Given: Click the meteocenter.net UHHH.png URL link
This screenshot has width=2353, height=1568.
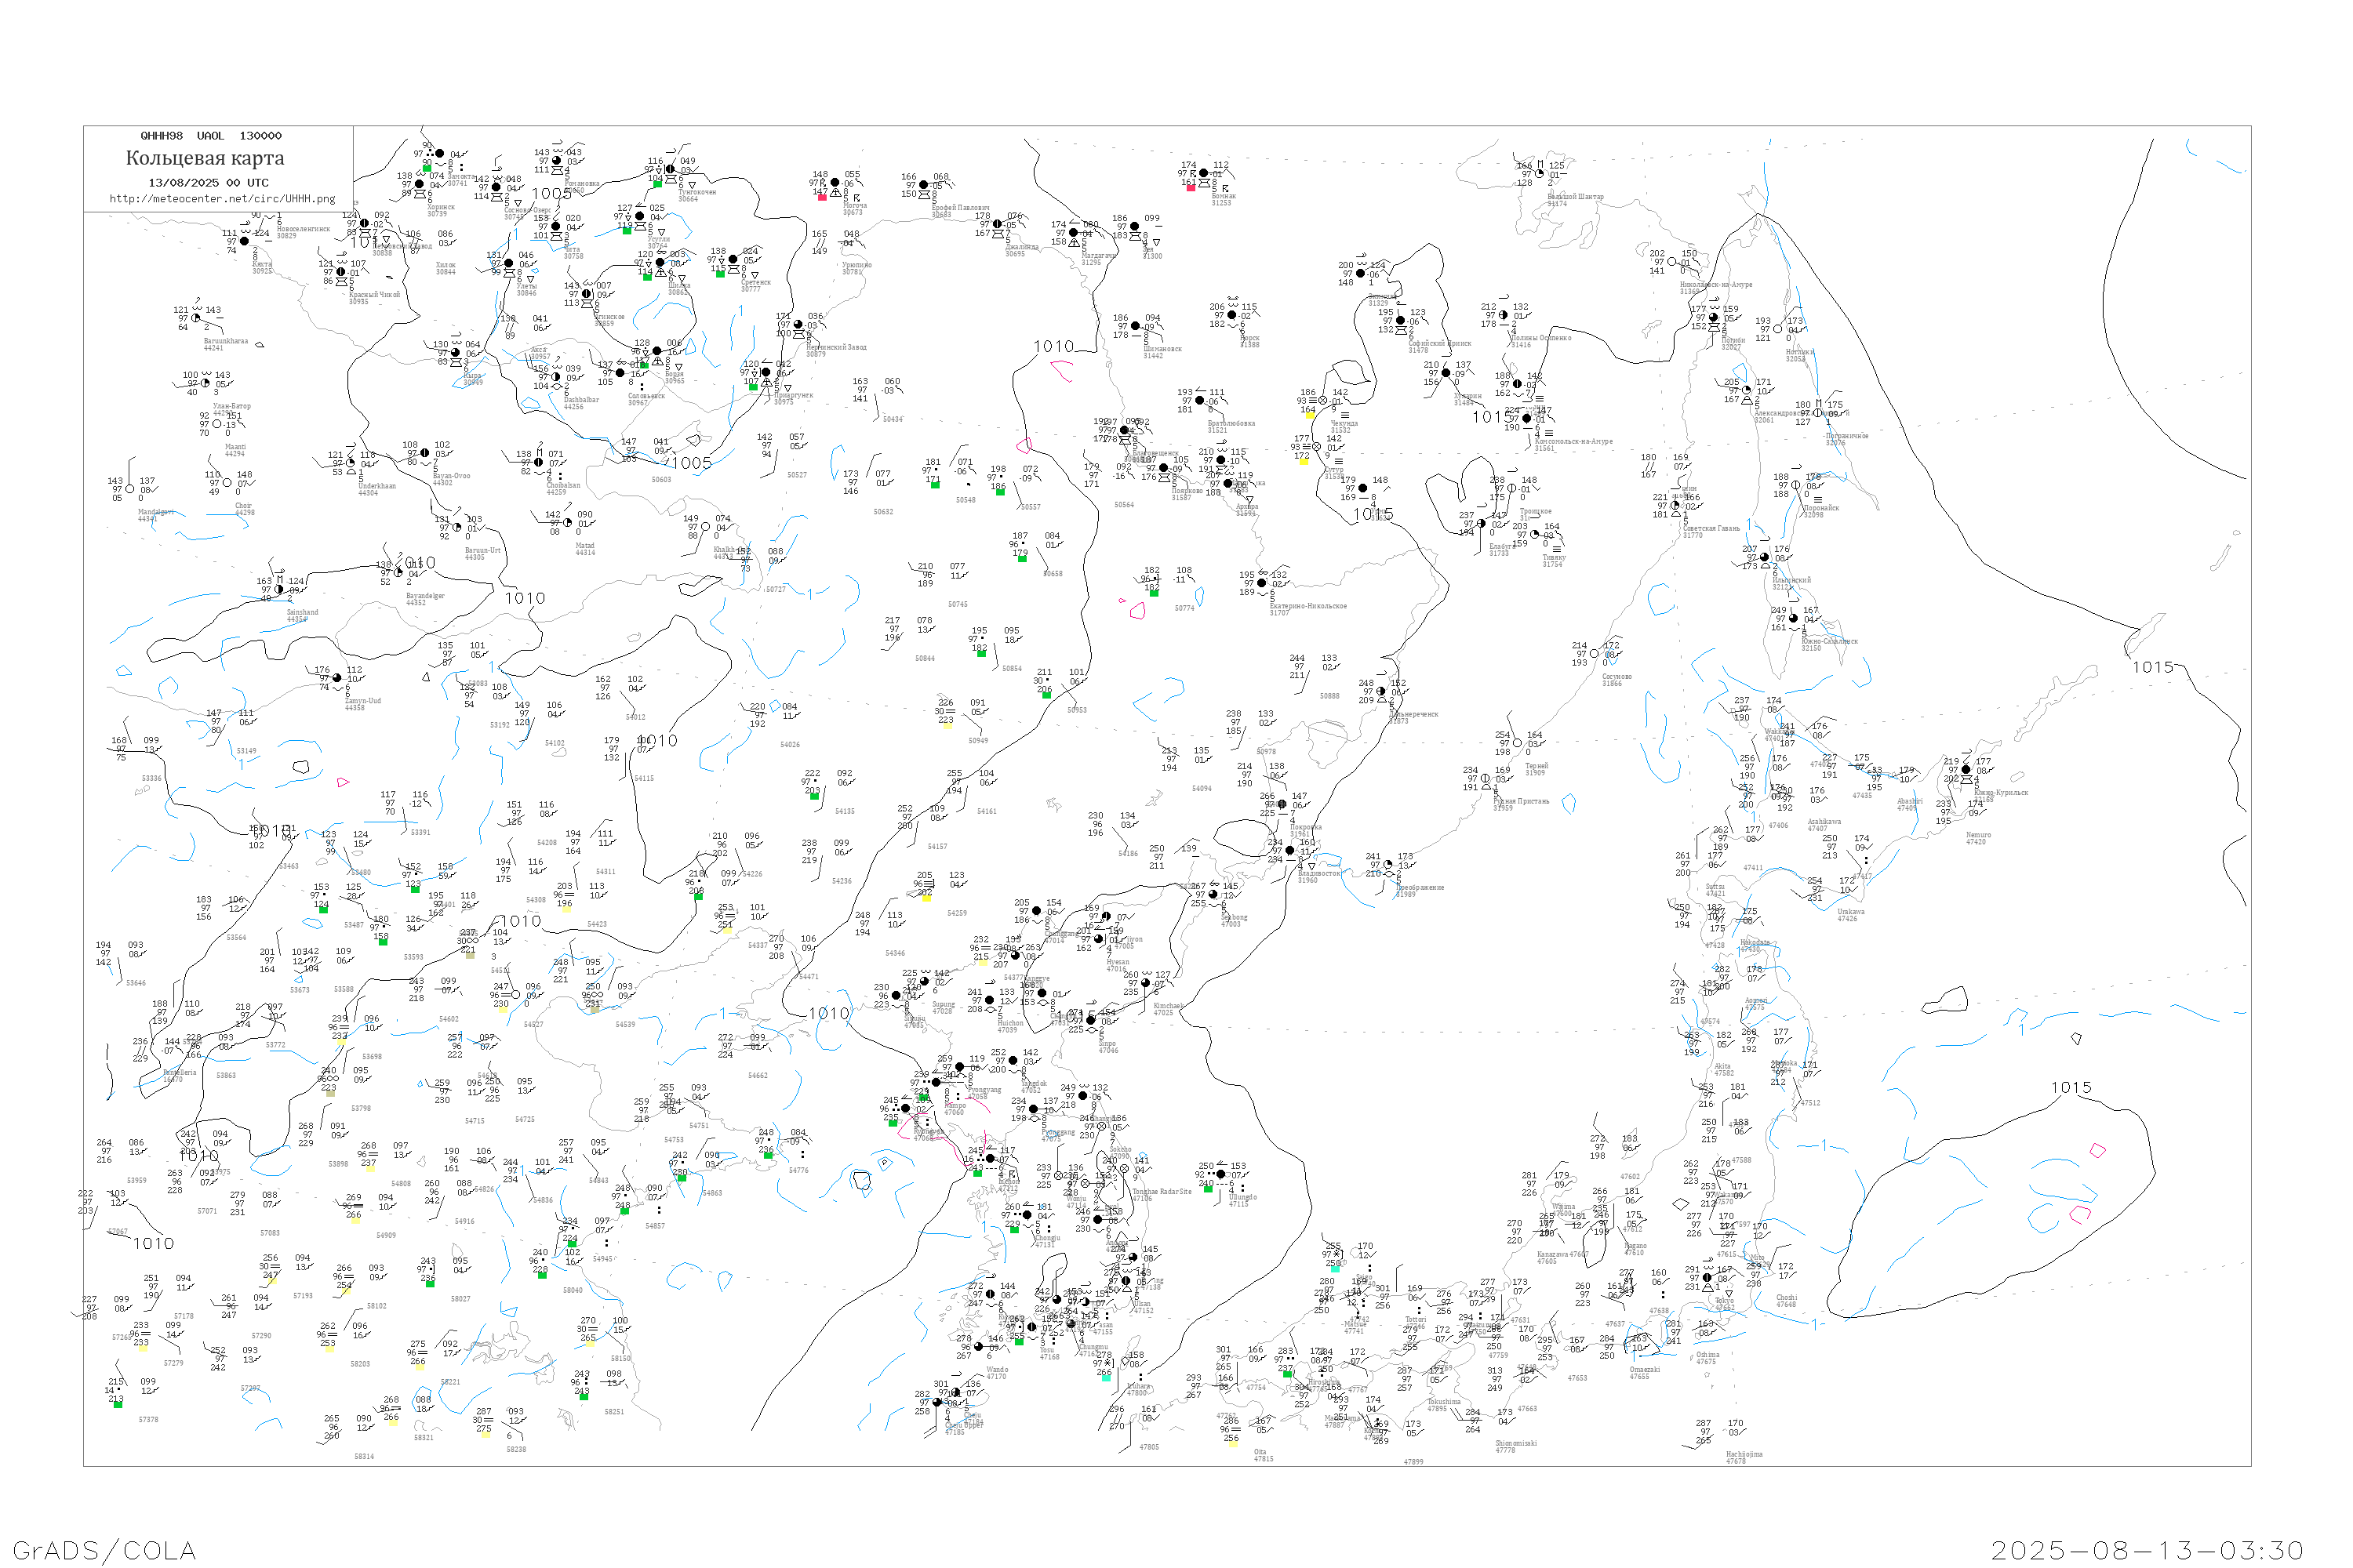Looking at the screenshot, I should coord(222,199).
